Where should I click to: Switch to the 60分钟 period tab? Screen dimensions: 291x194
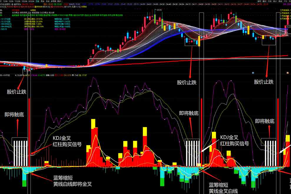pos(31,1)
